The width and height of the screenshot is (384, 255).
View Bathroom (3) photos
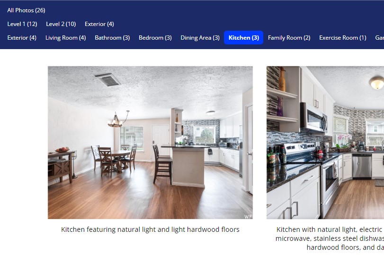coord(112,38)
